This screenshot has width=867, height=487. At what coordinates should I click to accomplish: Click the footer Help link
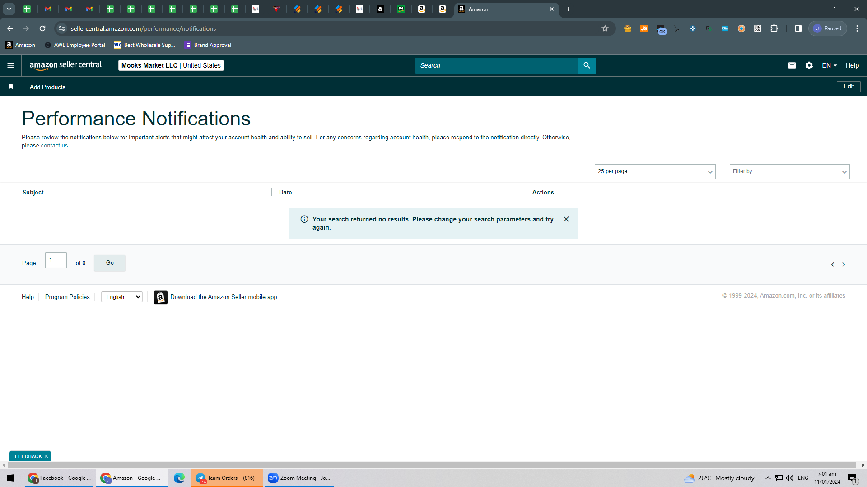[x=28, y=297]
